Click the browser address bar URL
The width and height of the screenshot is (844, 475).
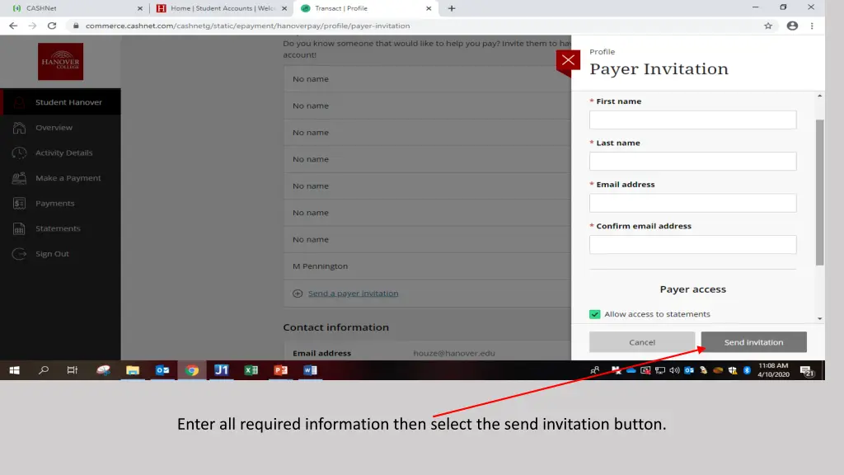point(247,26)
